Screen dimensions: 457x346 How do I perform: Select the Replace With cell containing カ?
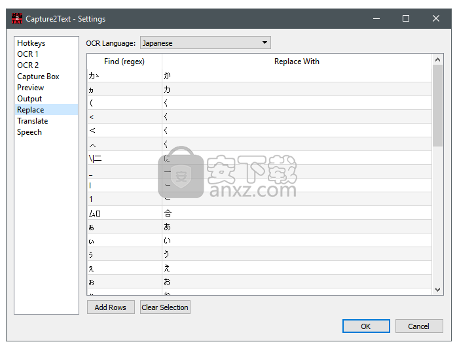[297, 89]
